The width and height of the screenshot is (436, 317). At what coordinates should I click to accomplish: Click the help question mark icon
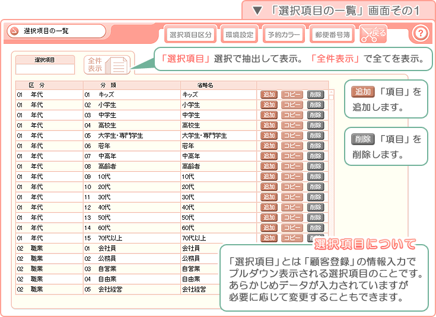click(x=420, y=33)
